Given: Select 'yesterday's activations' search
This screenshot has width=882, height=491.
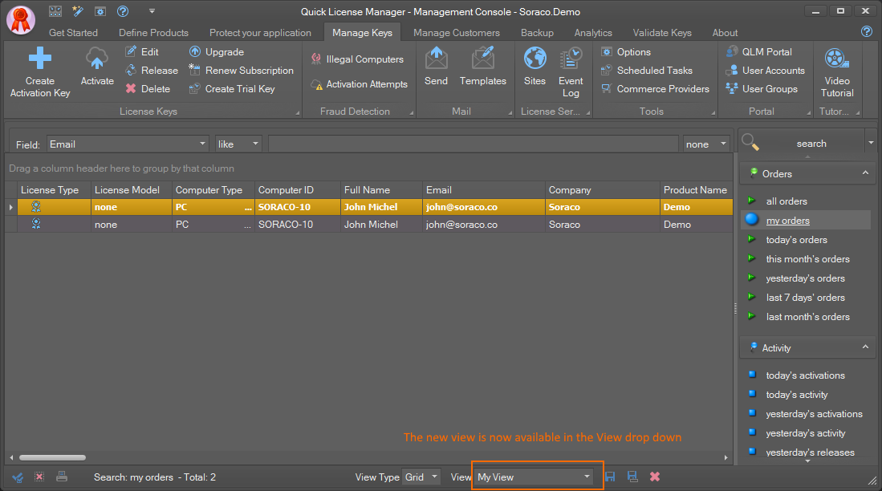Looking at the screenshot, I should click(814, 414).
